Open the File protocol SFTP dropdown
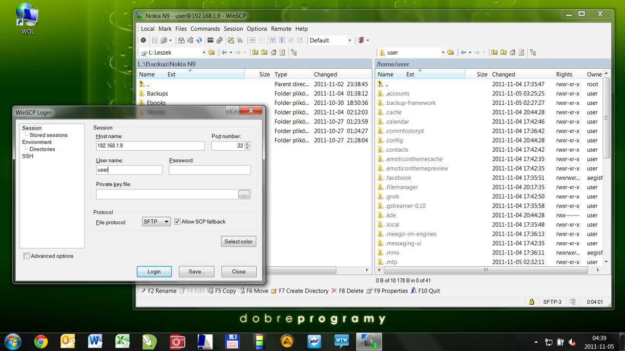625x351 pixels. tap(156, 221)
